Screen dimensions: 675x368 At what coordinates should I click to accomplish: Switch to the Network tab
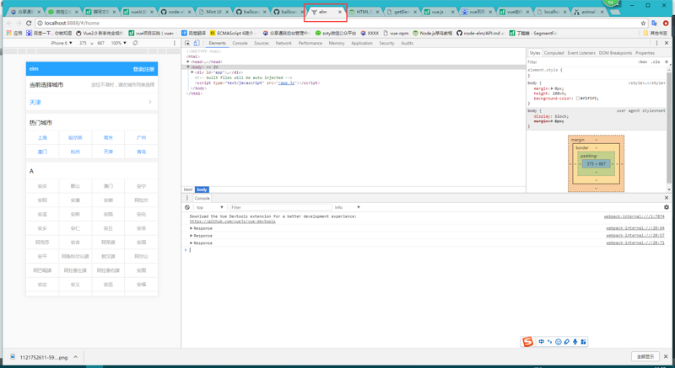pos(283,43)
